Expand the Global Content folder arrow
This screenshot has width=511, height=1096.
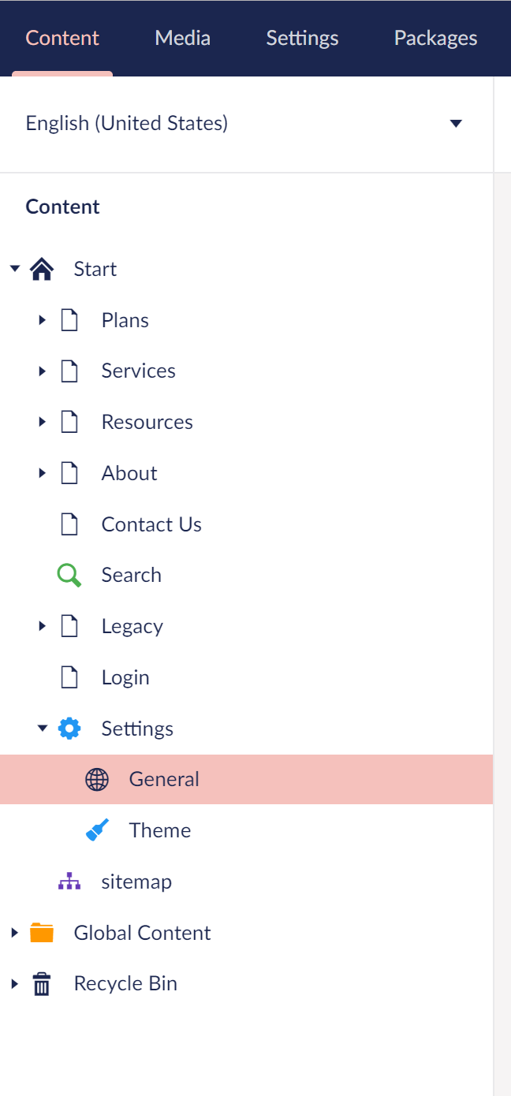(14, 933)
